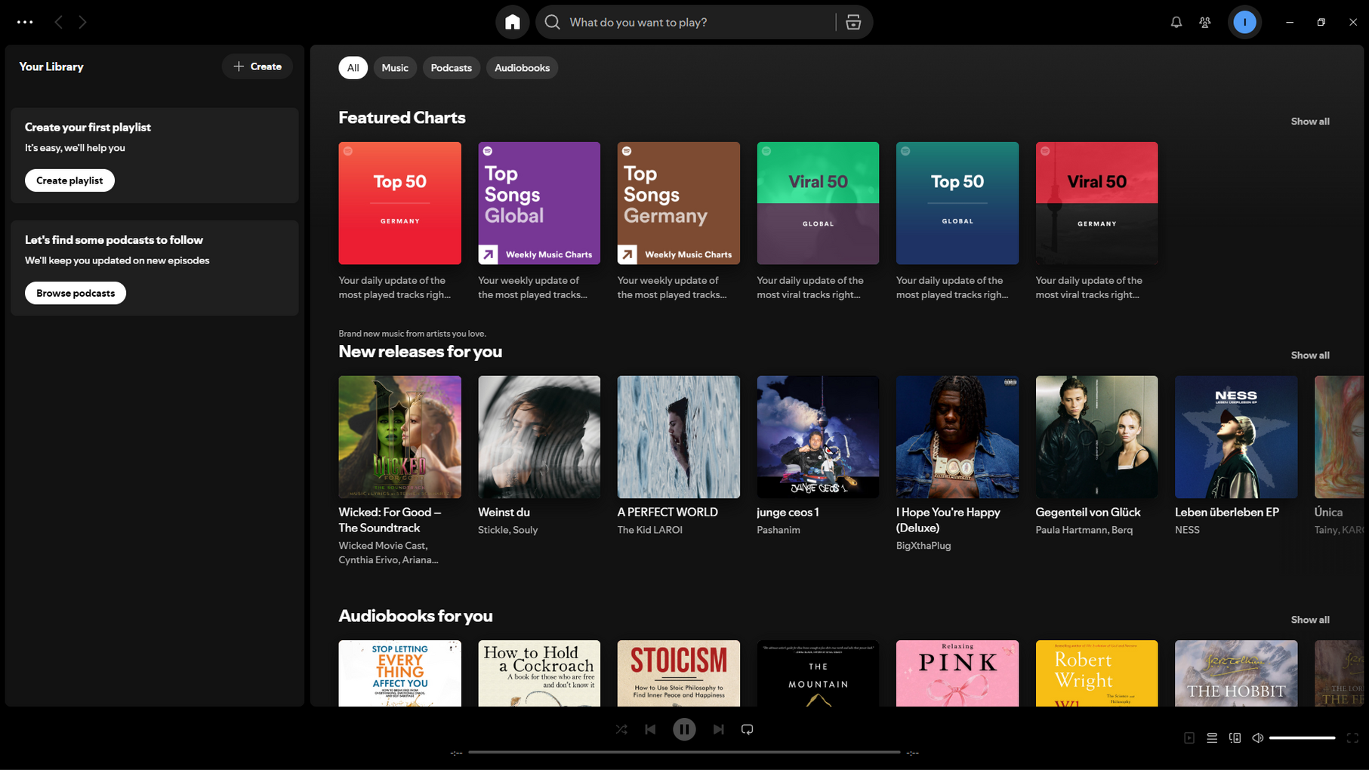
Task: Toggle shuffle playback
Action: pos(621,729)
